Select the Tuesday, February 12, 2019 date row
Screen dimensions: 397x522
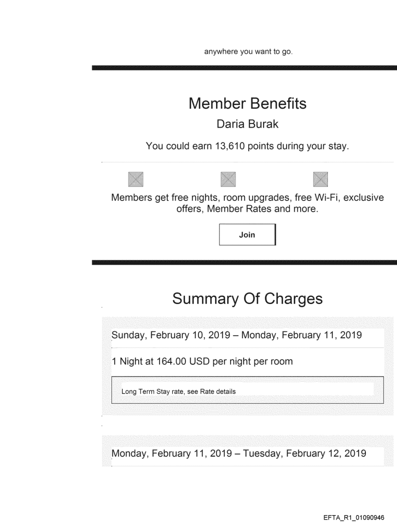click(238, 454)
